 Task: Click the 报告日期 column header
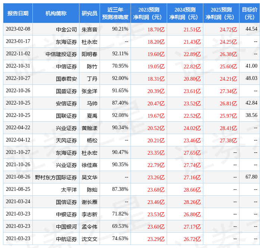pyautogui.click(x=18, y=13)
